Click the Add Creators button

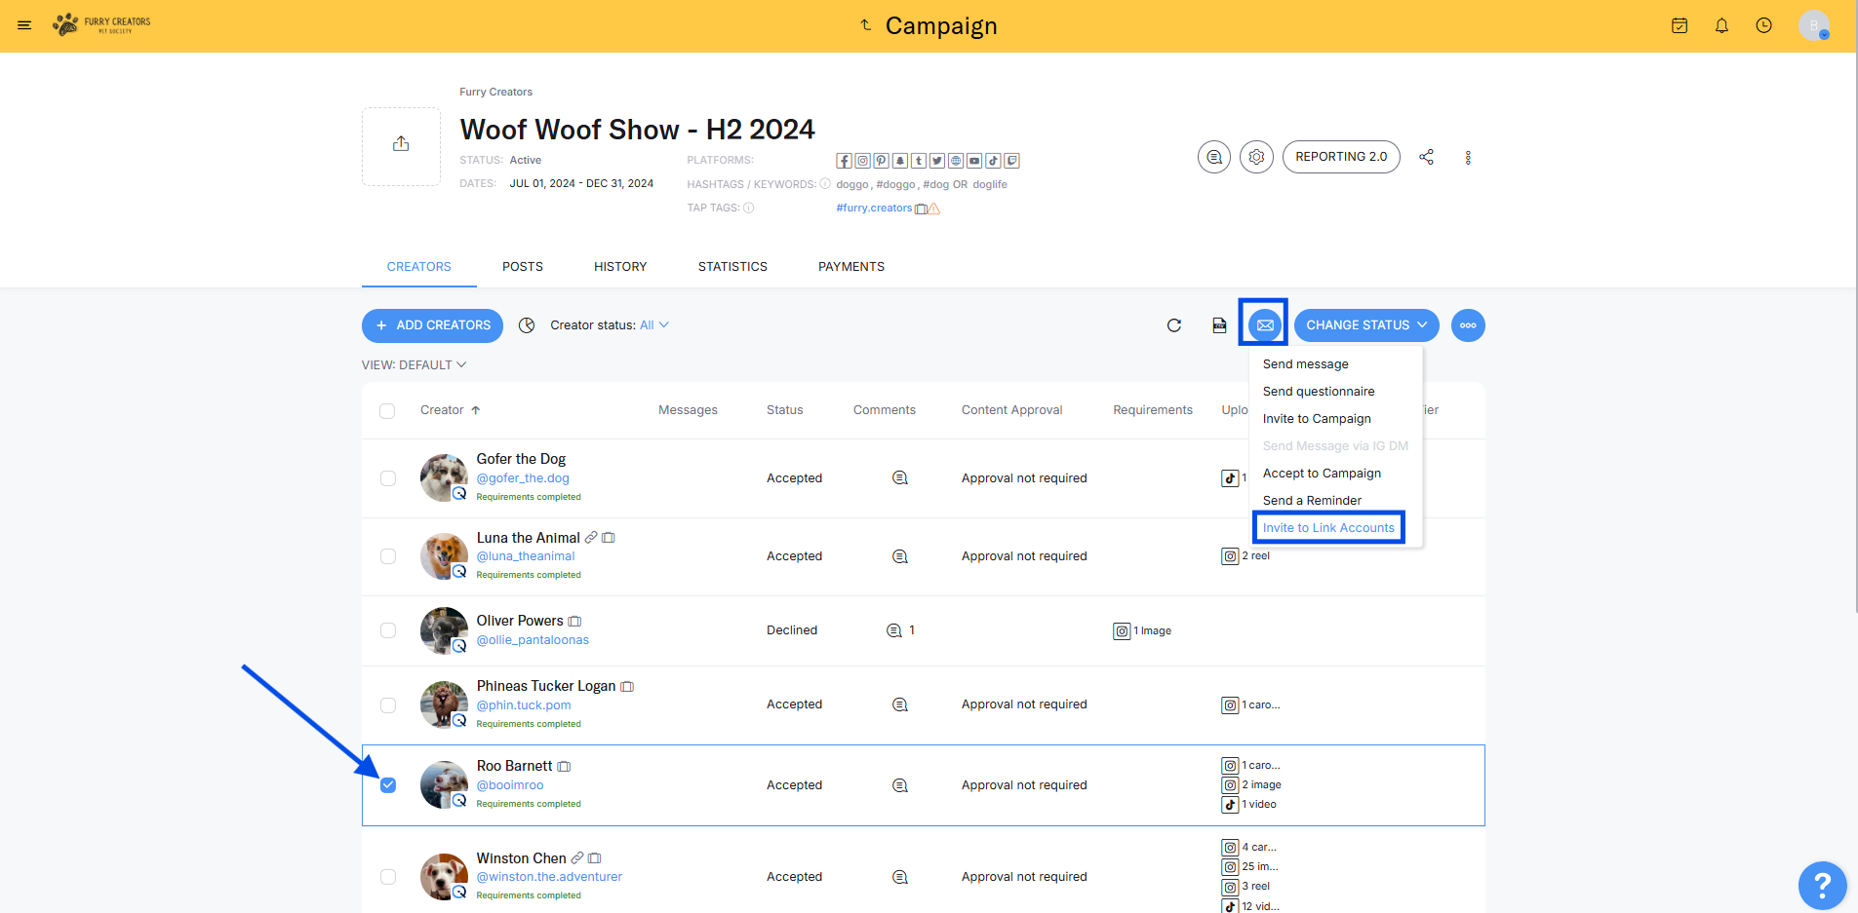pyautogui.click(x=432, y=325)
